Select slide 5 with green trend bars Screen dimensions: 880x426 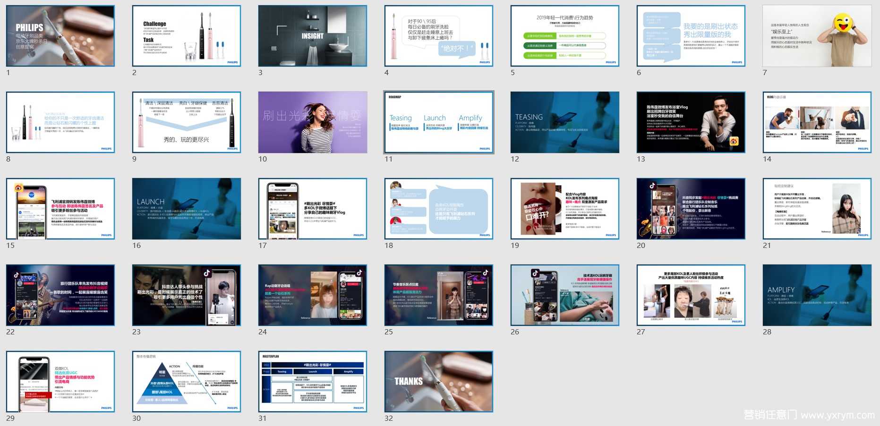(x=565, y=36)
